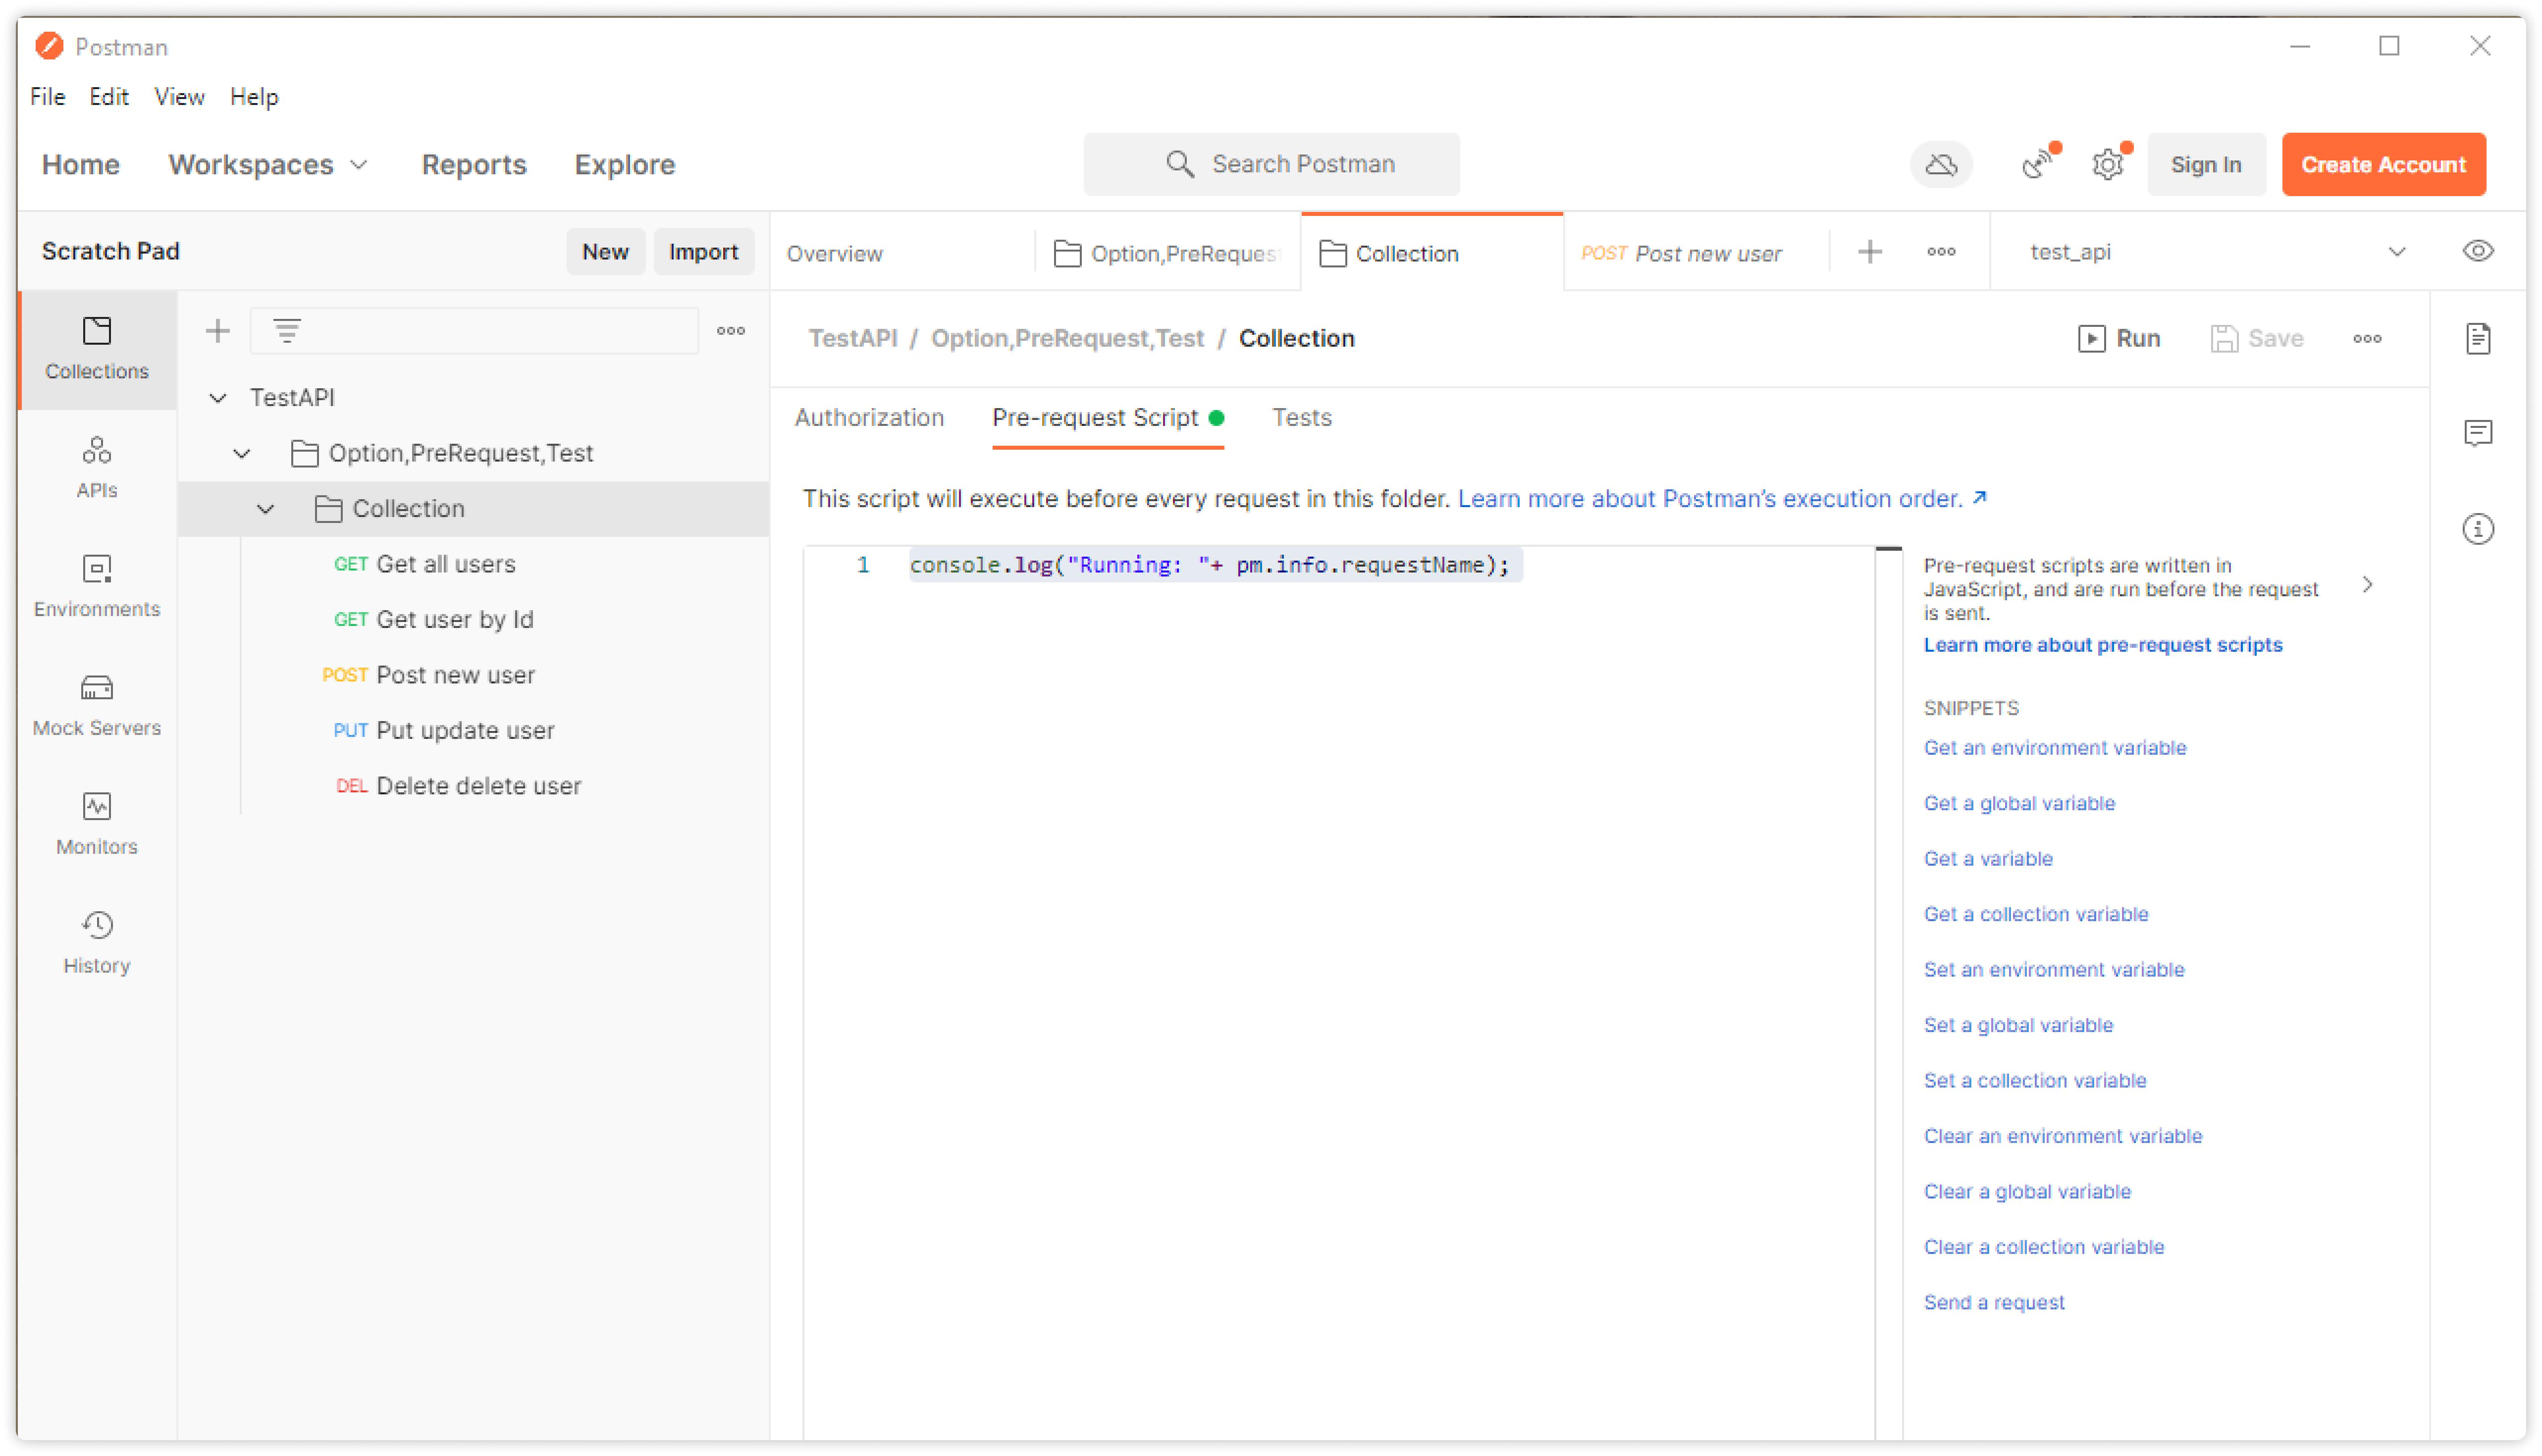Click the cloud sync offline icon
Viewport: 2542px width, 1456px height.
[x=1940, y=164]
